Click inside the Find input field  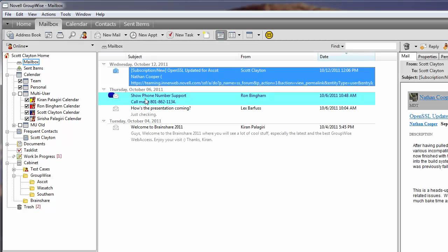click(371, 46)
